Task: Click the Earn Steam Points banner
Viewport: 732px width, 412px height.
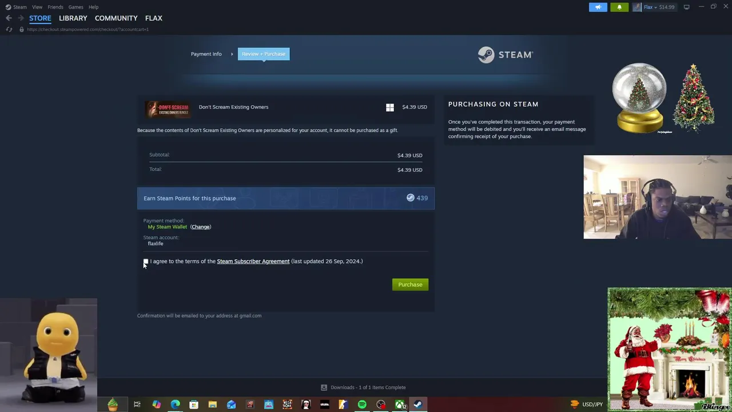Action: (x=286, y=198)
